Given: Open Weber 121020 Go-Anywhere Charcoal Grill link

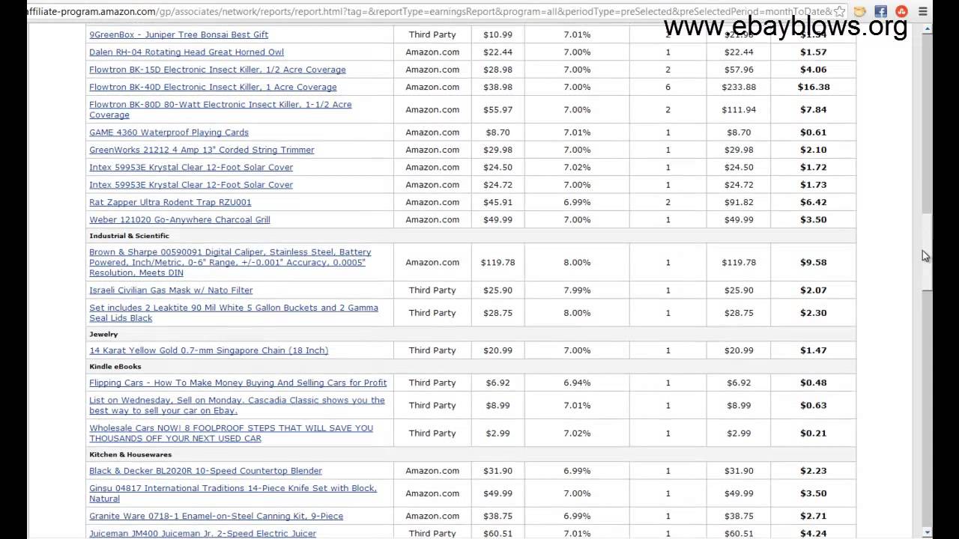Looking at the screenshot, I should 180,219.
